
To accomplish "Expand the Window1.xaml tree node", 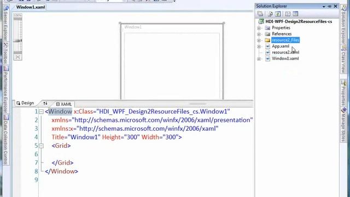I will pos(259,59).
